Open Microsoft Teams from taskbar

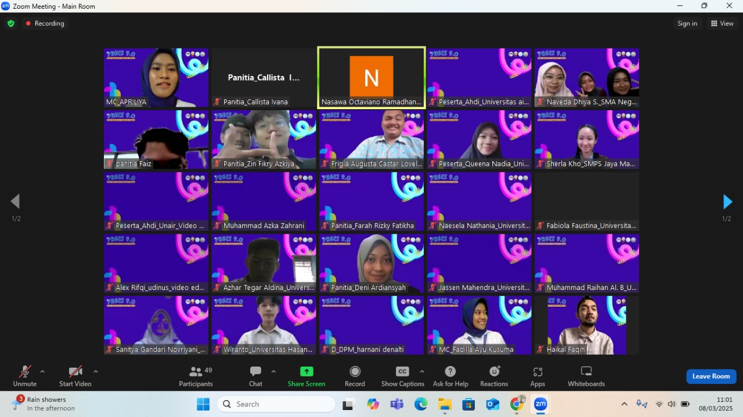click(x=397, y=404)
